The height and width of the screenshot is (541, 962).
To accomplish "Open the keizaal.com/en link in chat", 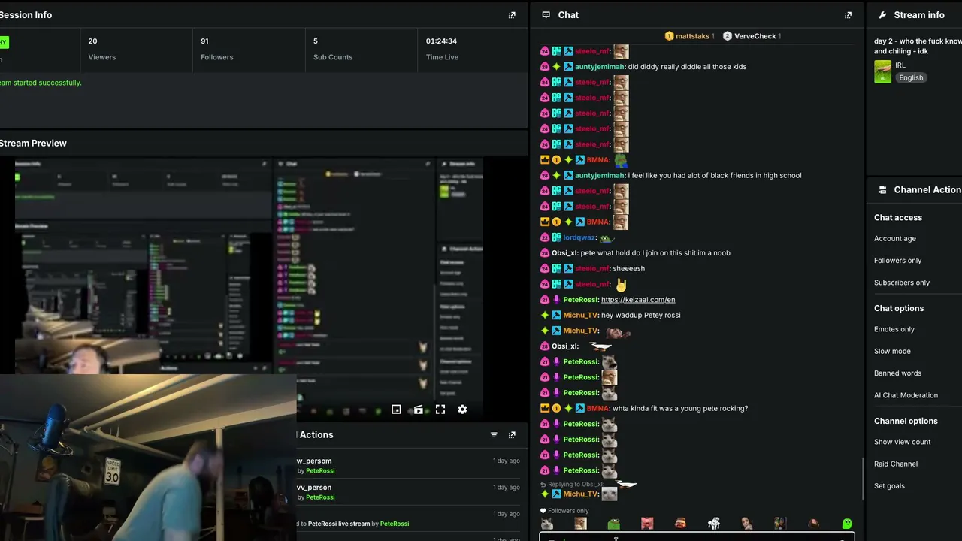I will (x=638, y=300).
